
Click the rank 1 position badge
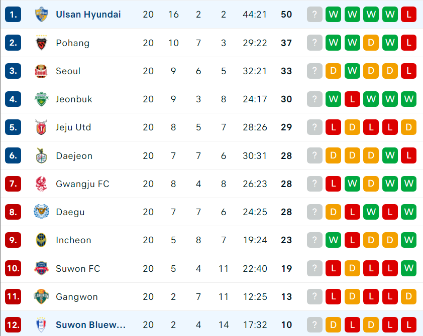[13, 14]
